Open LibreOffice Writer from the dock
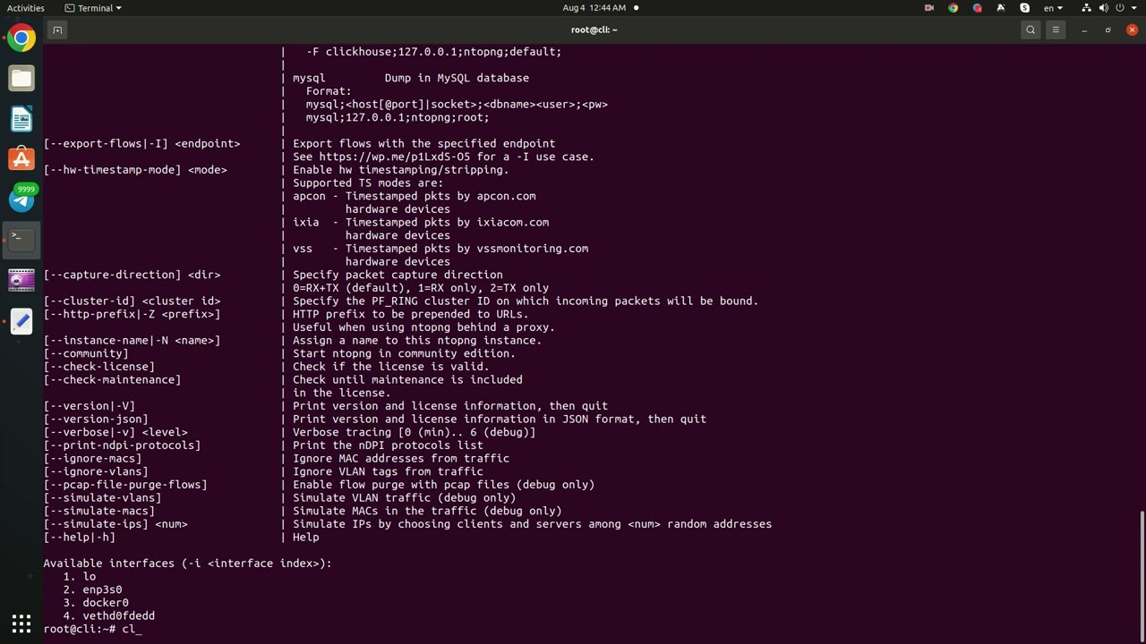1146x644 pixels. point(21,118)
